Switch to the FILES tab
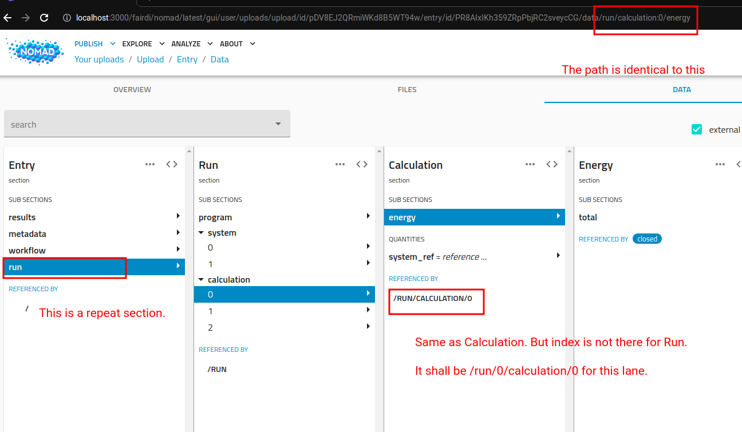This screenshot has height=432, width=742. (407, 90)
